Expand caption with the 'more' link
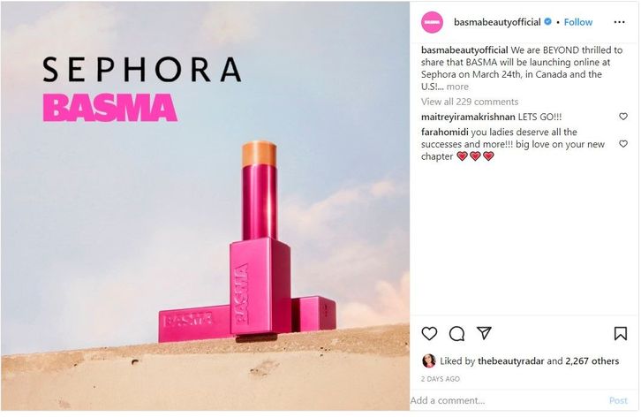Viewport: 641px width, 417px height. tap(457, 87)
